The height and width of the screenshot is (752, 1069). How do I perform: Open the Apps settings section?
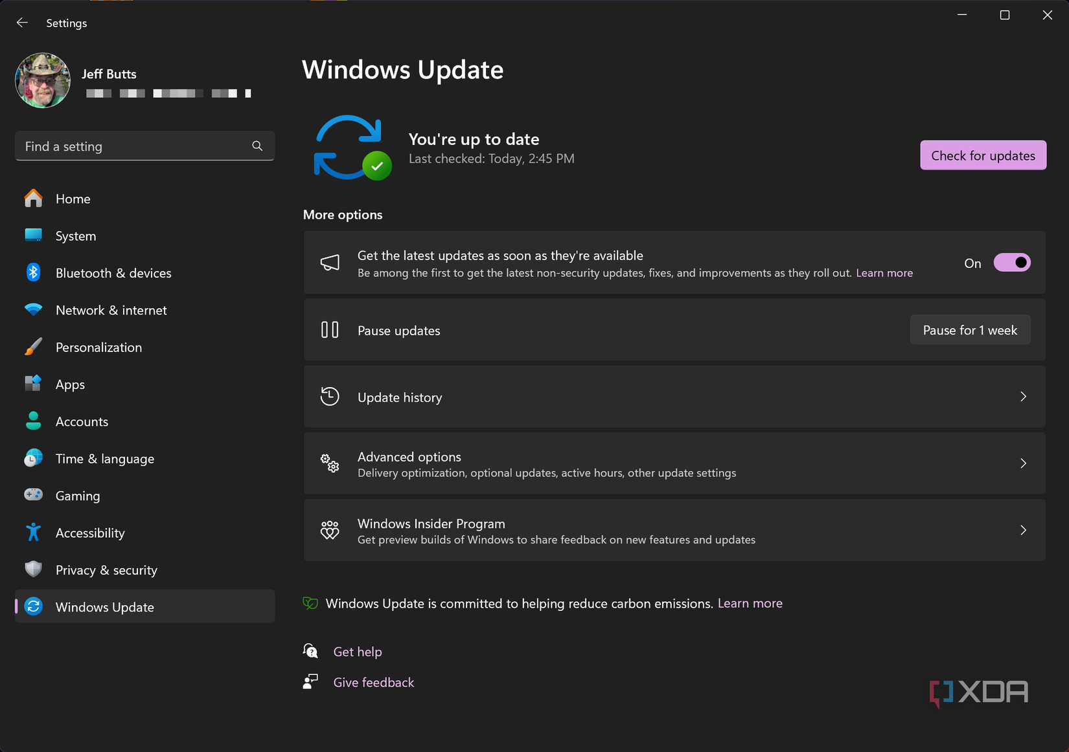(x=70, y=384)
